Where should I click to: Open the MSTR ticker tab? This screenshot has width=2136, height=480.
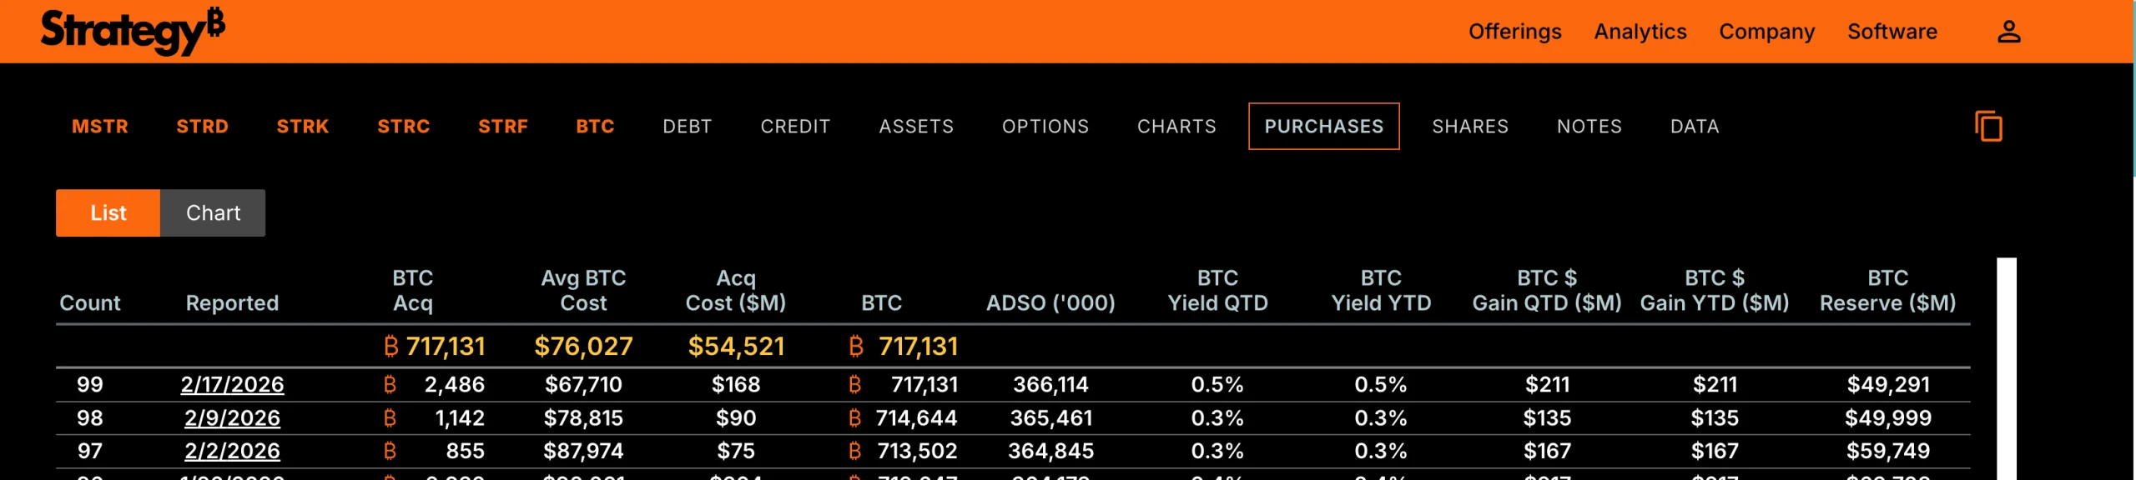pyautogui.click(x=100, y=126)
